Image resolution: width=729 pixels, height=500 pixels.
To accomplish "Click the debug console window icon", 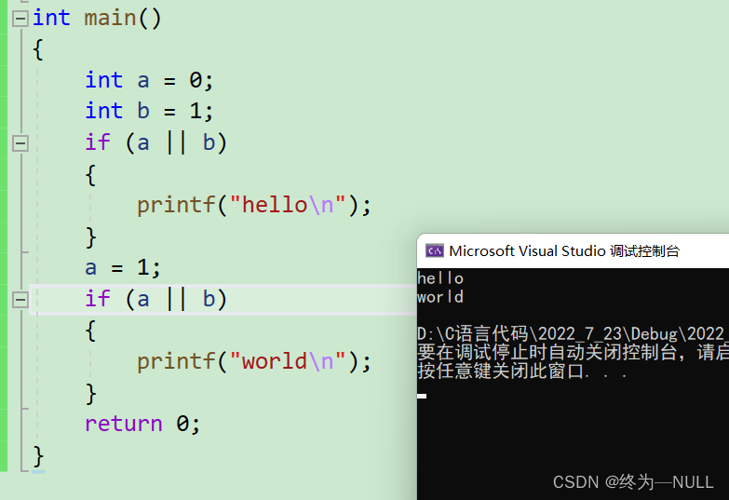I will [x=435, y=251].
